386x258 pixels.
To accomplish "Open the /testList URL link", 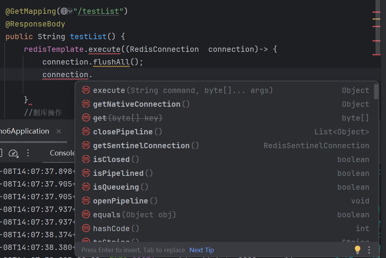I will point(98,11).
